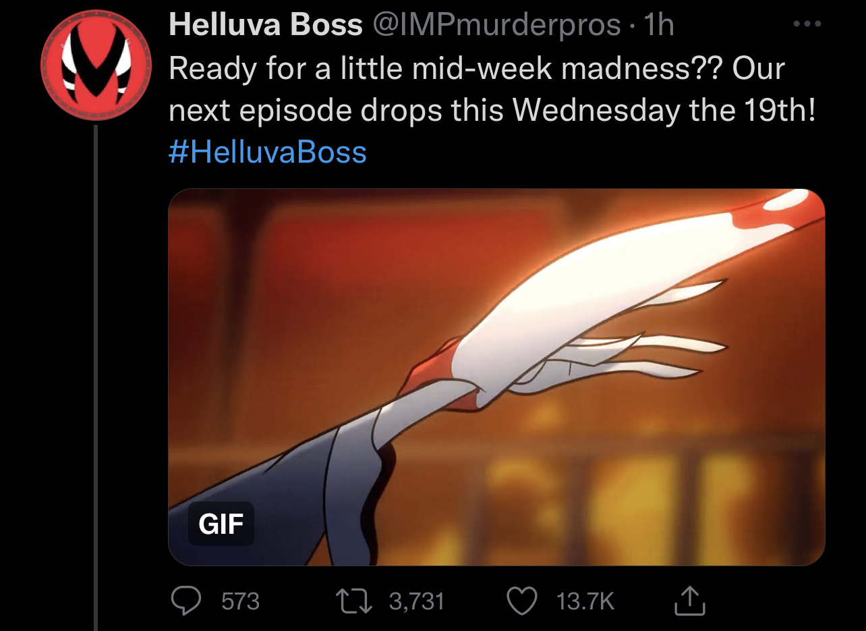Click the text 'Wednesday the 19th!'
The image size is (866, 631).
(x=664, y=110)
